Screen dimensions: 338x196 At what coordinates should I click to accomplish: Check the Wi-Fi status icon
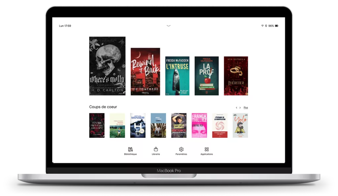(x=262, y=26)
